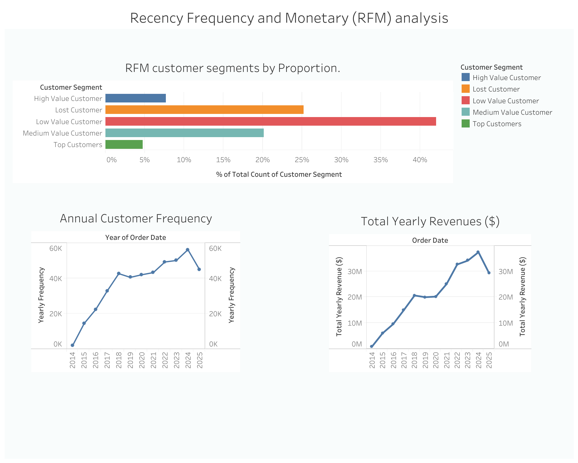The image size is (578, 463).
Task: Click the 'Year of Order Date' header
Action: pyautogui.click(x=135, y=237)
